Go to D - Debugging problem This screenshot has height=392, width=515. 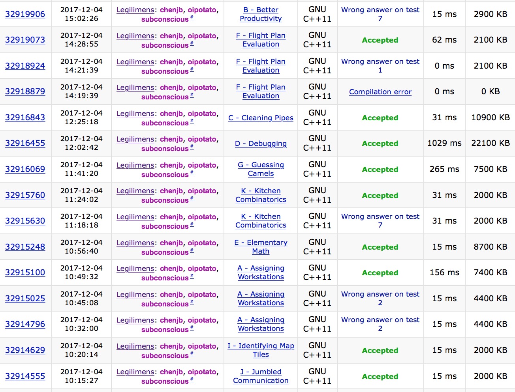(x=261, y=144)
